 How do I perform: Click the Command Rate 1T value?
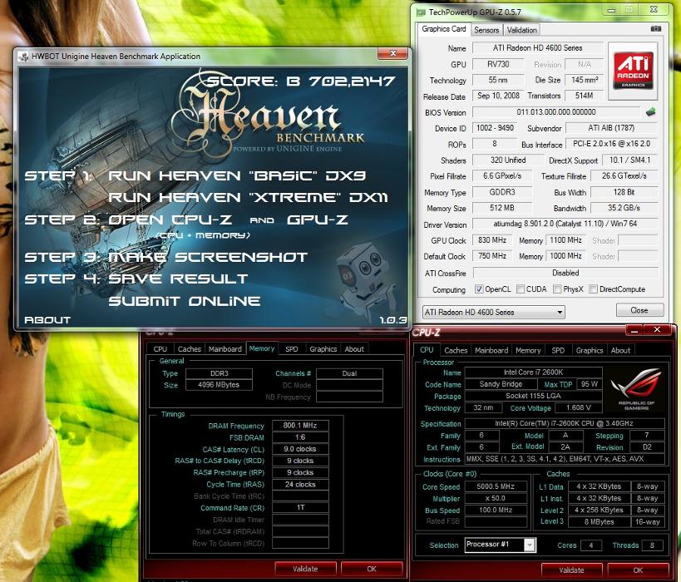point(300,507)
